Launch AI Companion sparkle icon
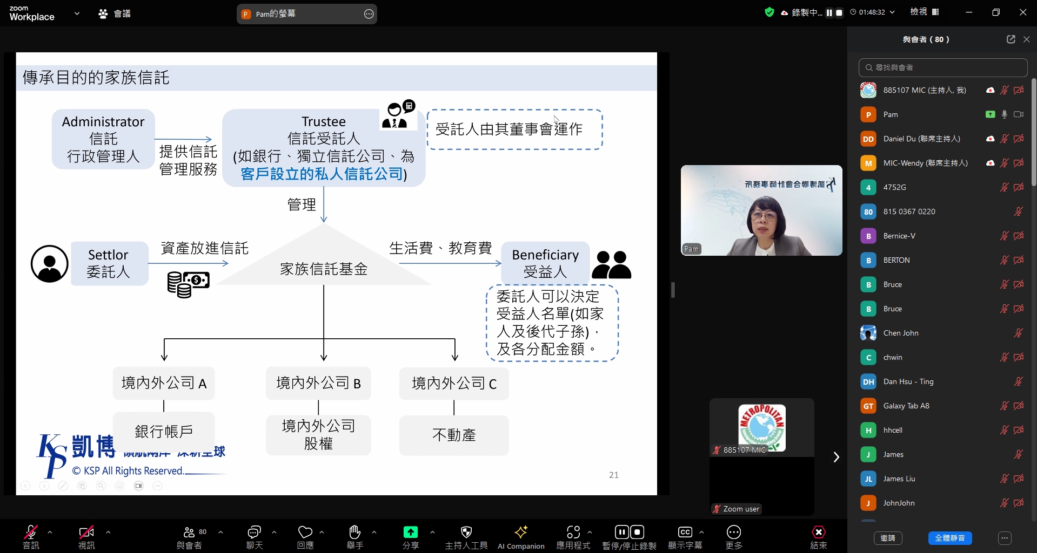Image resolution: width=1037 pixels, height=553 pixels. tap(521, 532)
